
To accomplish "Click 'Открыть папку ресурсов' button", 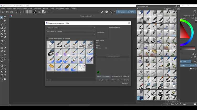I will click(121, 76).
